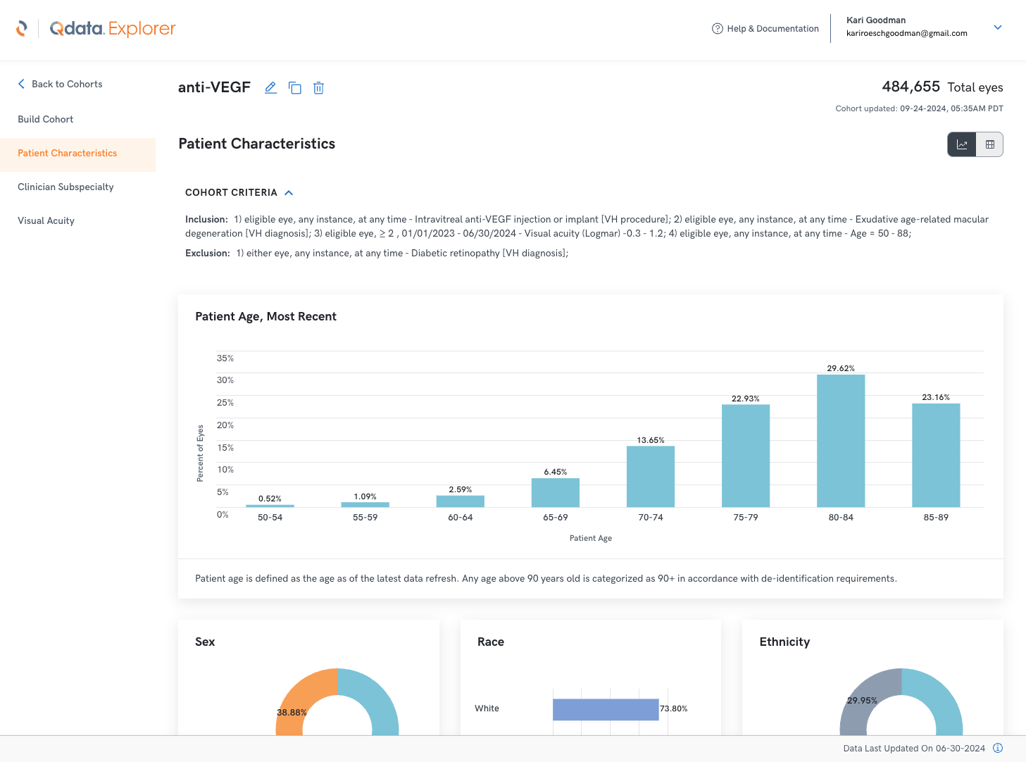Switch to chart view
Viewport: 1026px width, 762px height.
962,144
